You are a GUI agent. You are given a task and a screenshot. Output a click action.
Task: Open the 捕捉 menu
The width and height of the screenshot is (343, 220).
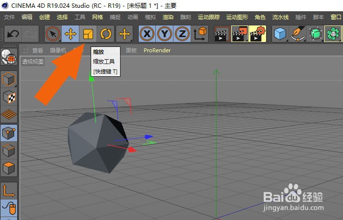(x=115, y=17)
